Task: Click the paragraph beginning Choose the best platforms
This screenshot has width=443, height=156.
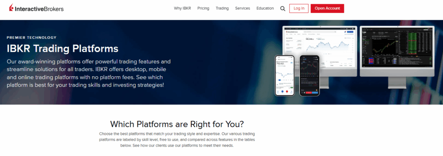Action: tap(177, 140)
